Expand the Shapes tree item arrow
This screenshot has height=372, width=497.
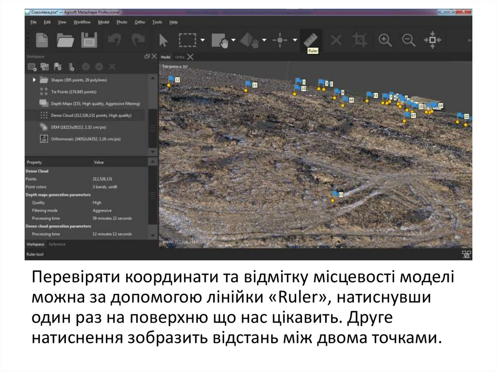click(34, 80)
